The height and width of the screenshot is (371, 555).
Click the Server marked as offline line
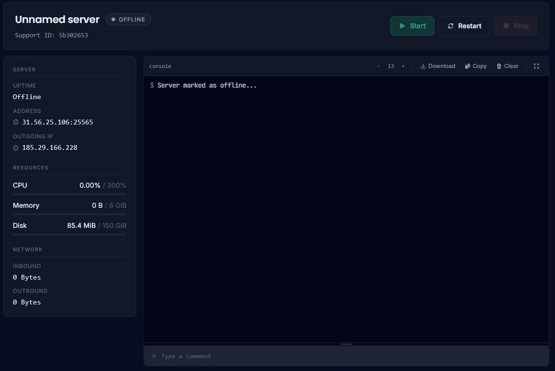207,85
